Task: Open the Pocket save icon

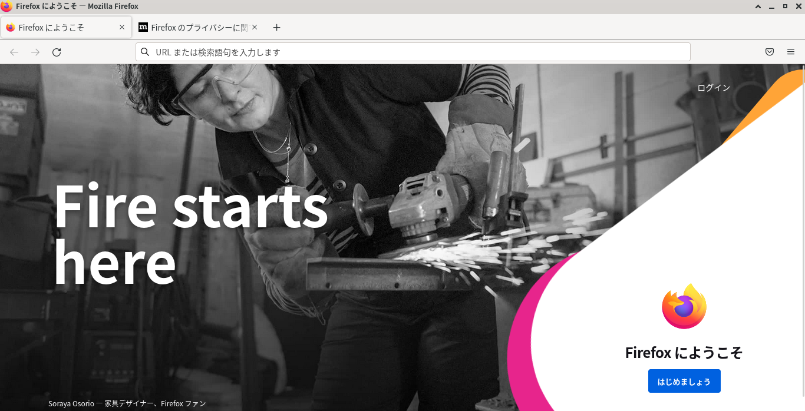Action: click(770, 52)
